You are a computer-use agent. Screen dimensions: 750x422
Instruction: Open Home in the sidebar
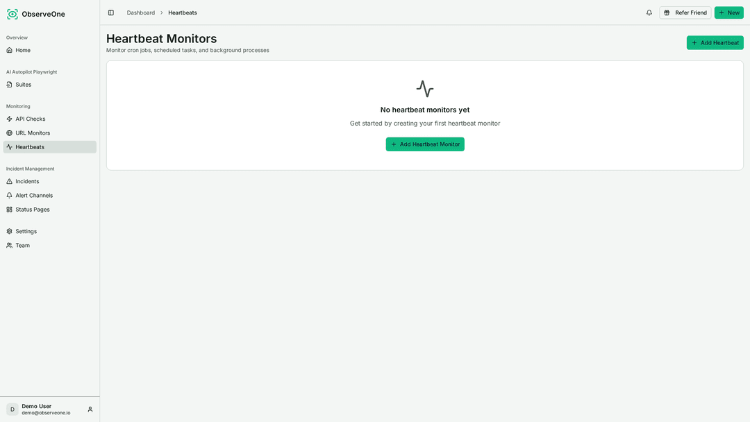[x=50, y=50]
